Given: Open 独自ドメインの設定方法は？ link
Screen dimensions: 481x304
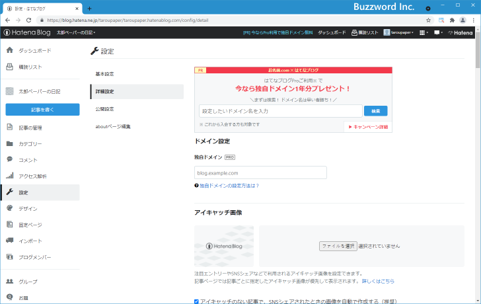Looking at the screenshot, I should point(229,186).
